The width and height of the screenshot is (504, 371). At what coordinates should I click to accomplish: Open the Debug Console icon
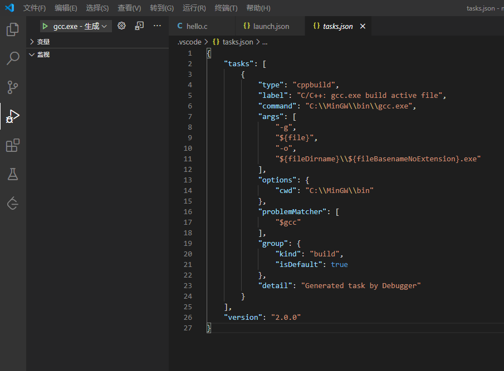click(139, 26)
